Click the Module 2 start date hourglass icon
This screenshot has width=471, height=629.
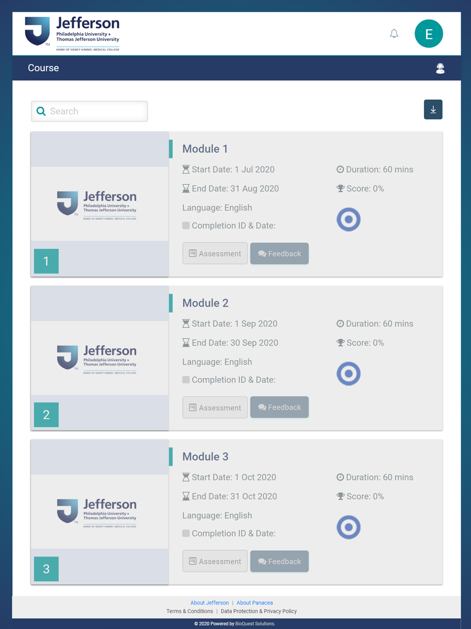[186, 323]
